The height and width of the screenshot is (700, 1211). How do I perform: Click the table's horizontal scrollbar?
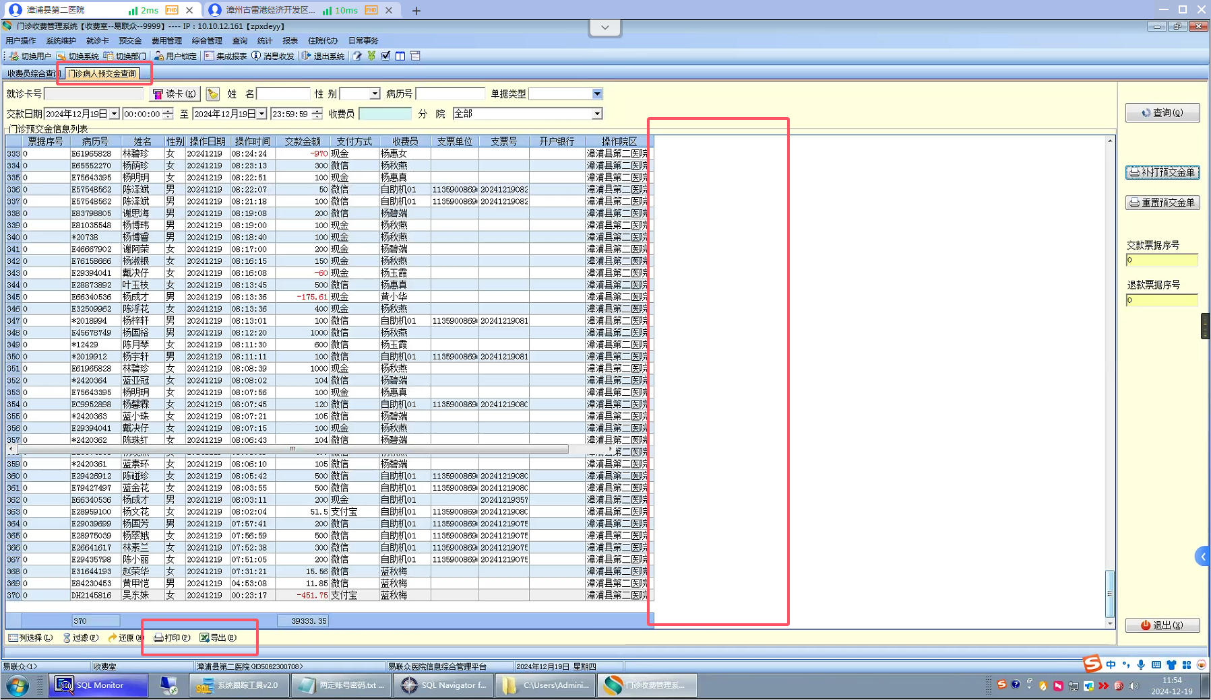click(293, 449)
